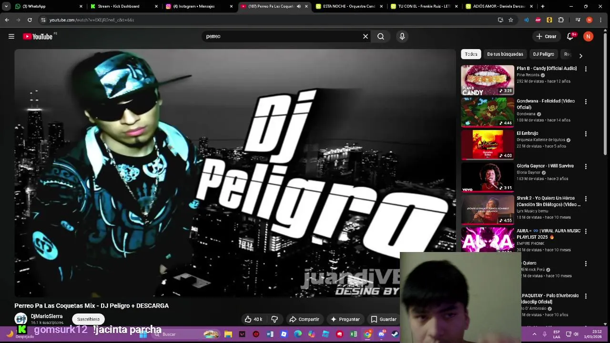Install app icon in address bar
The width and height of the screenshot is (610, 343).
click(x=500, y=20)
